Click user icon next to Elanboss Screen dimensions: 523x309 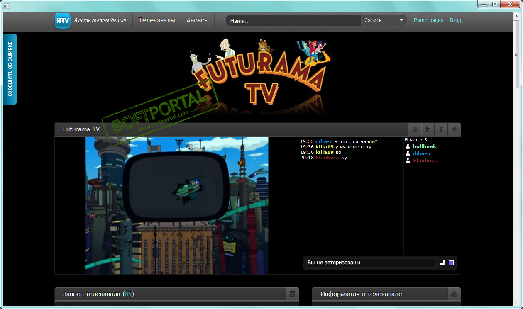[408, 161]
